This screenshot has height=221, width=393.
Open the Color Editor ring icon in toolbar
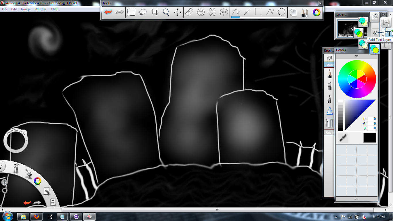click(x=316, y=12)
